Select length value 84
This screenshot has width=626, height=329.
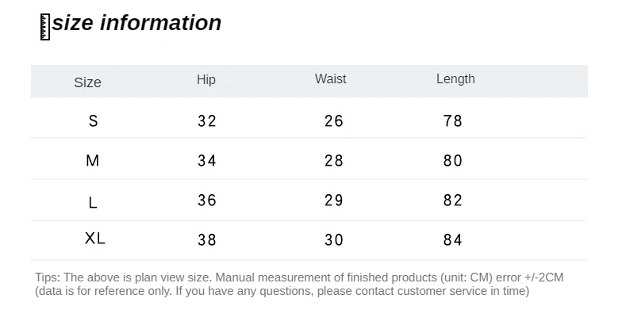tap(453, 239)
